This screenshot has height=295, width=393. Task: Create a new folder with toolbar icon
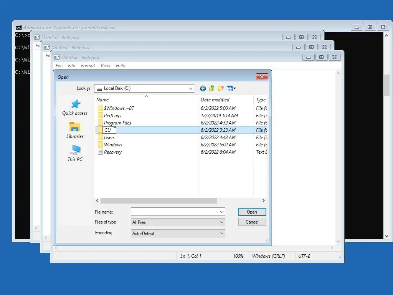pyautogui.click(x=221, y=88)
